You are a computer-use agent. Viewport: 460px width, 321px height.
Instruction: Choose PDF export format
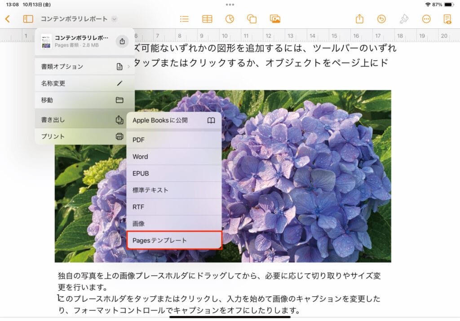pyautogui.click(x=174, y=140)
